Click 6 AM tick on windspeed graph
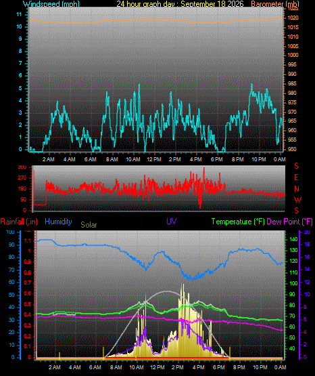Screen dimensions: 315x376 click(91, 159)
